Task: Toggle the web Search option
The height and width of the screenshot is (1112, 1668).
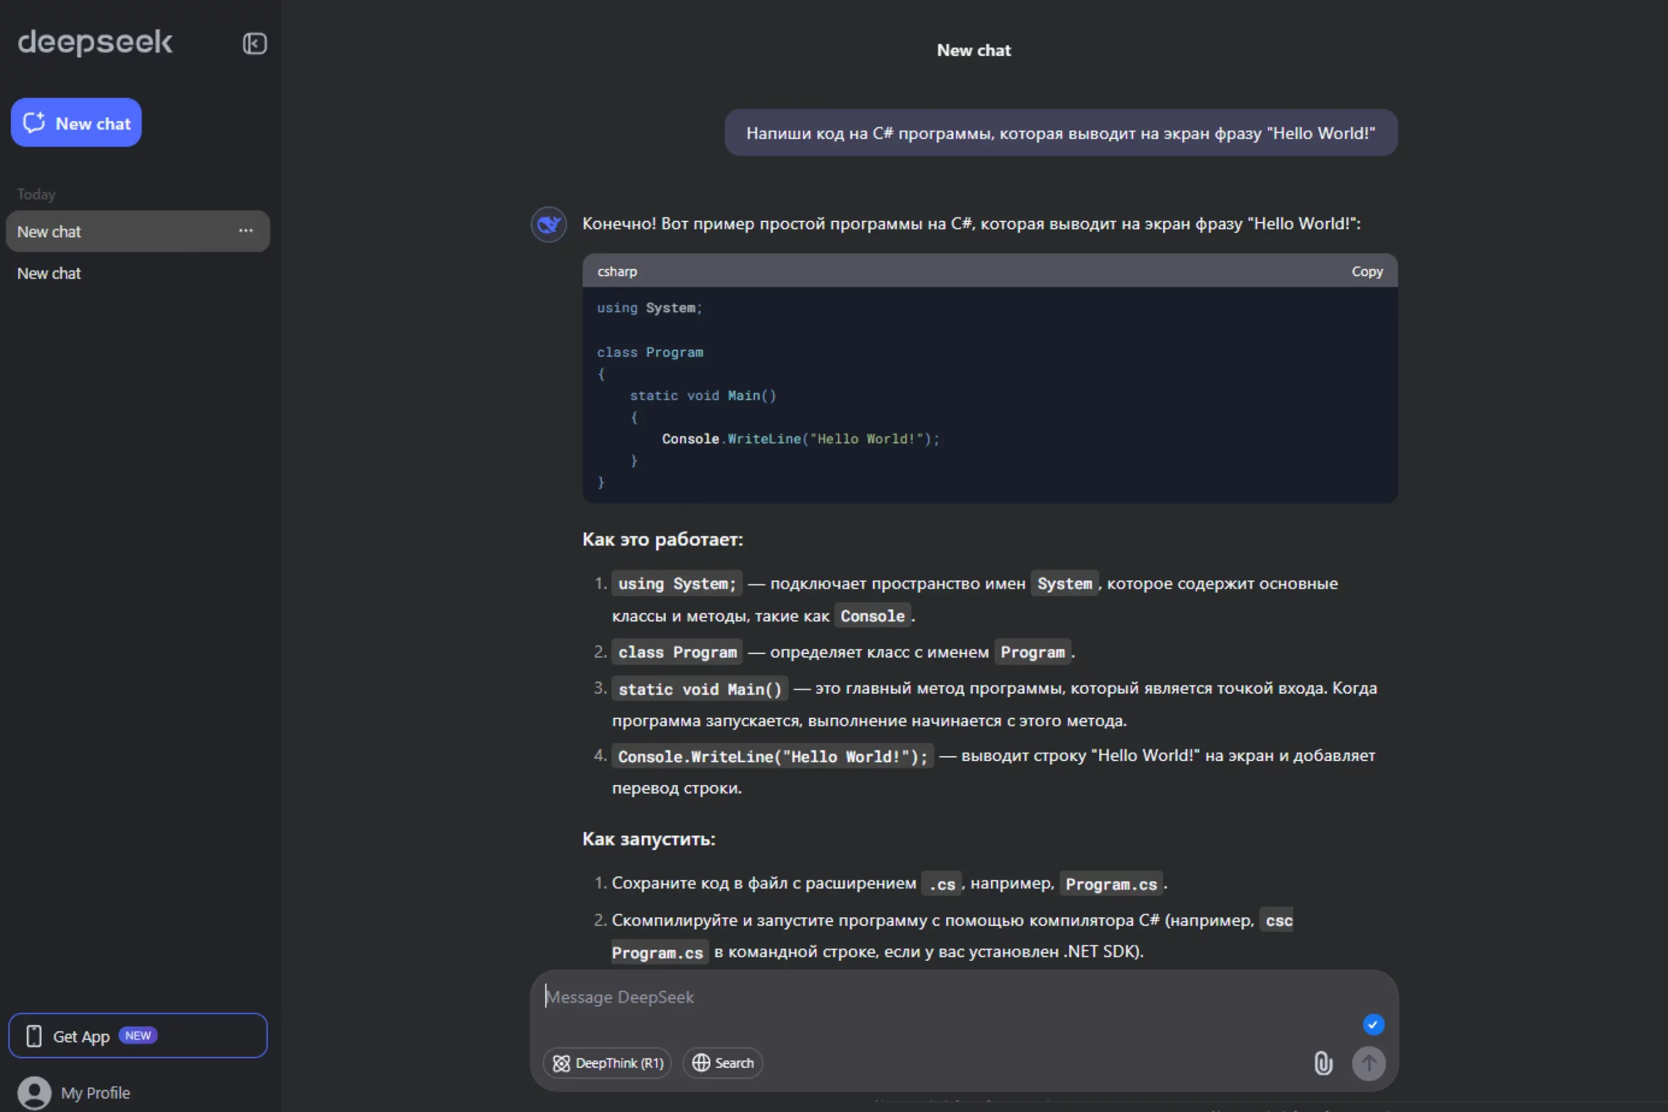Action: coord(723,1063)
